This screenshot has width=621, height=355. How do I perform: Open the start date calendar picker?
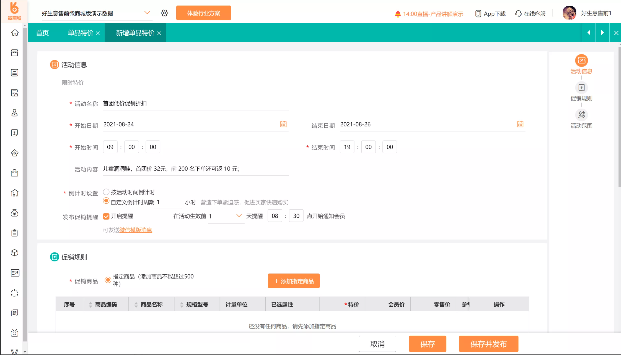point(283,124)
